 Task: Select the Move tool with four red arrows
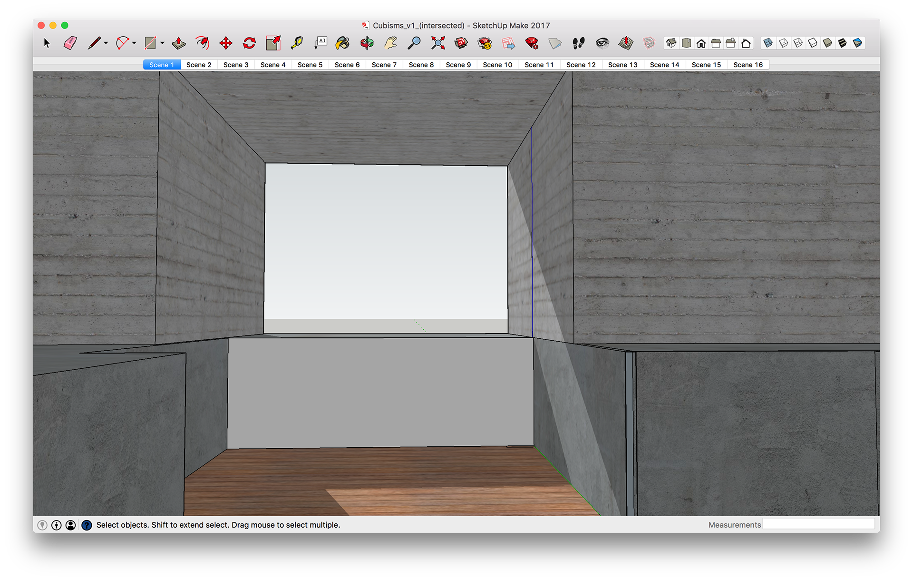226,43
